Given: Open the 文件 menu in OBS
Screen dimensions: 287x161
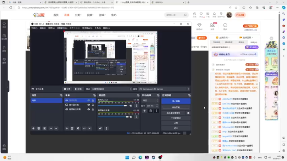Looking at the screenshot, I should coord(34,28).
